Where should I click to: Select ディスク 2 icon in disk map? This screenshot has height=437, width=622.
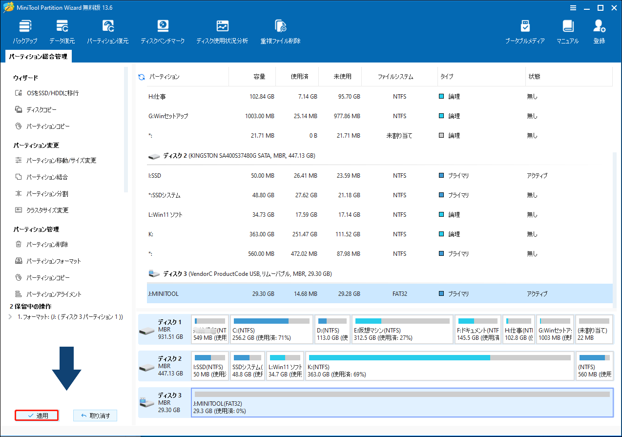pyautogui.click(x=146, y=367)
